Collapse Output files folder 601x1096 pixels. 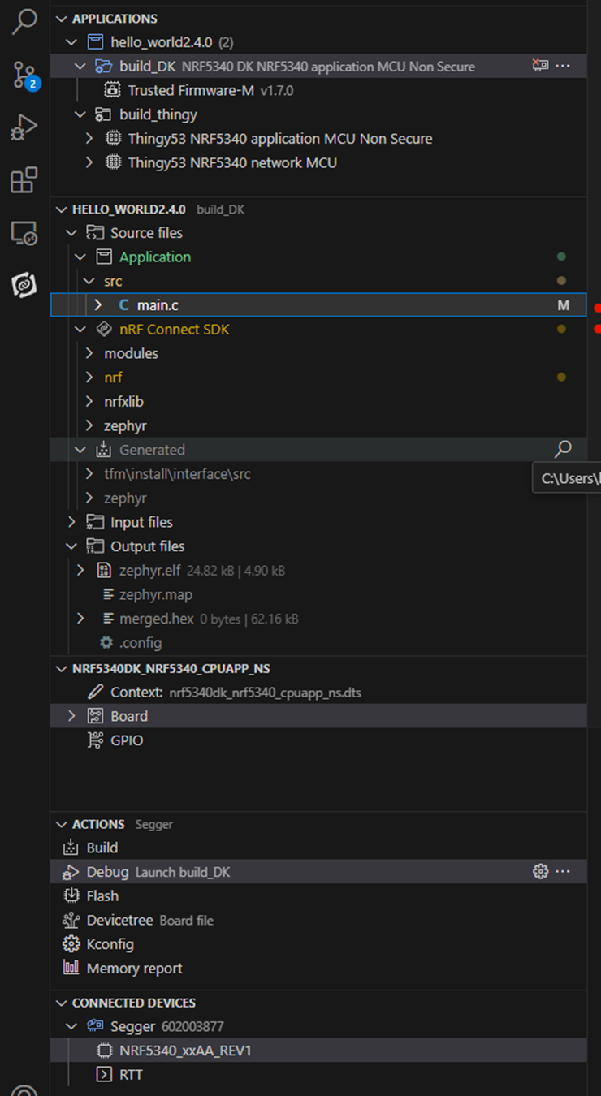pos(71,546)
